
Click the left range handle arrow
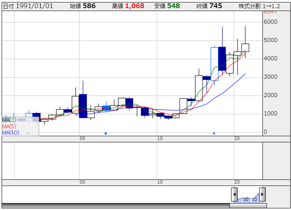(234, 195)
